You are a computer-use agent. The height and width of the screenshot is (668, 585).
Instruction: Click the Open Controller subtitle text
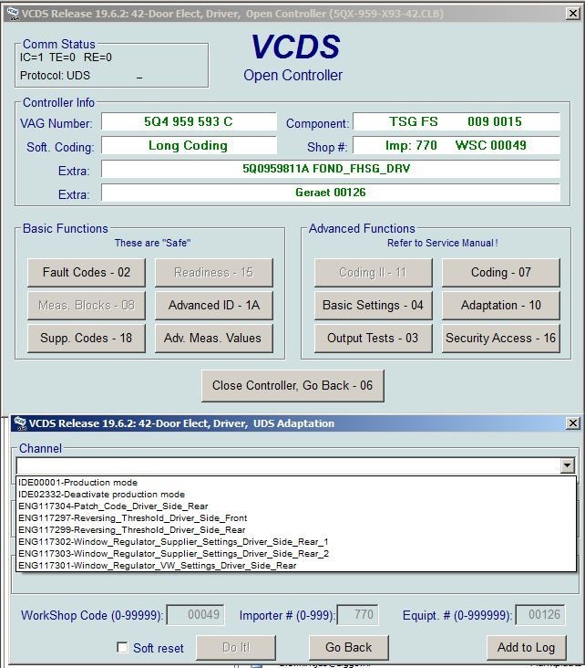coord(292,76)
